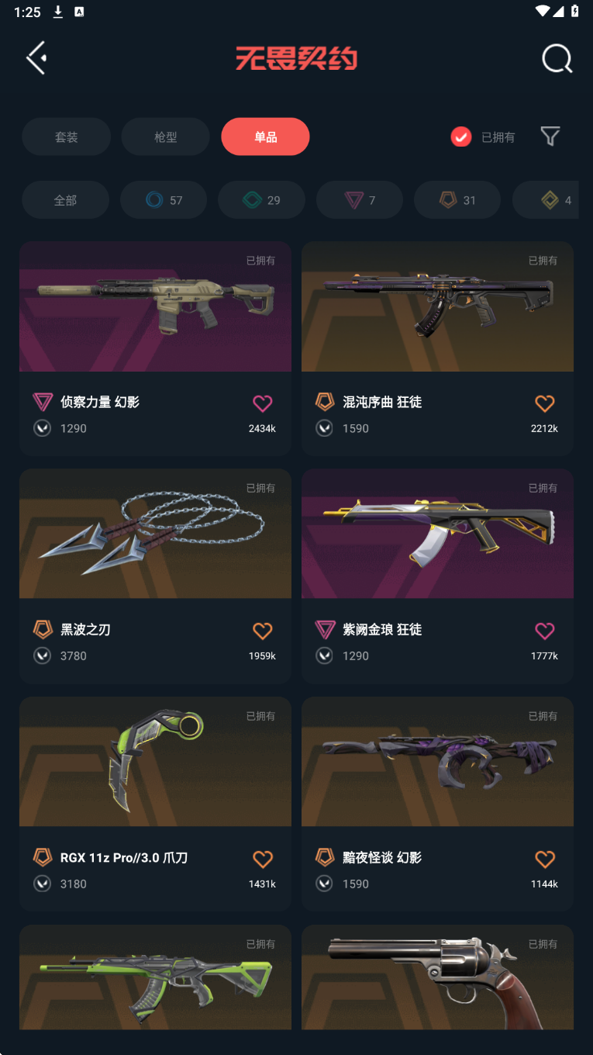The image size is (593, 1055).
Task: Open the search magnifier icon
Action: tap(557, 58)
